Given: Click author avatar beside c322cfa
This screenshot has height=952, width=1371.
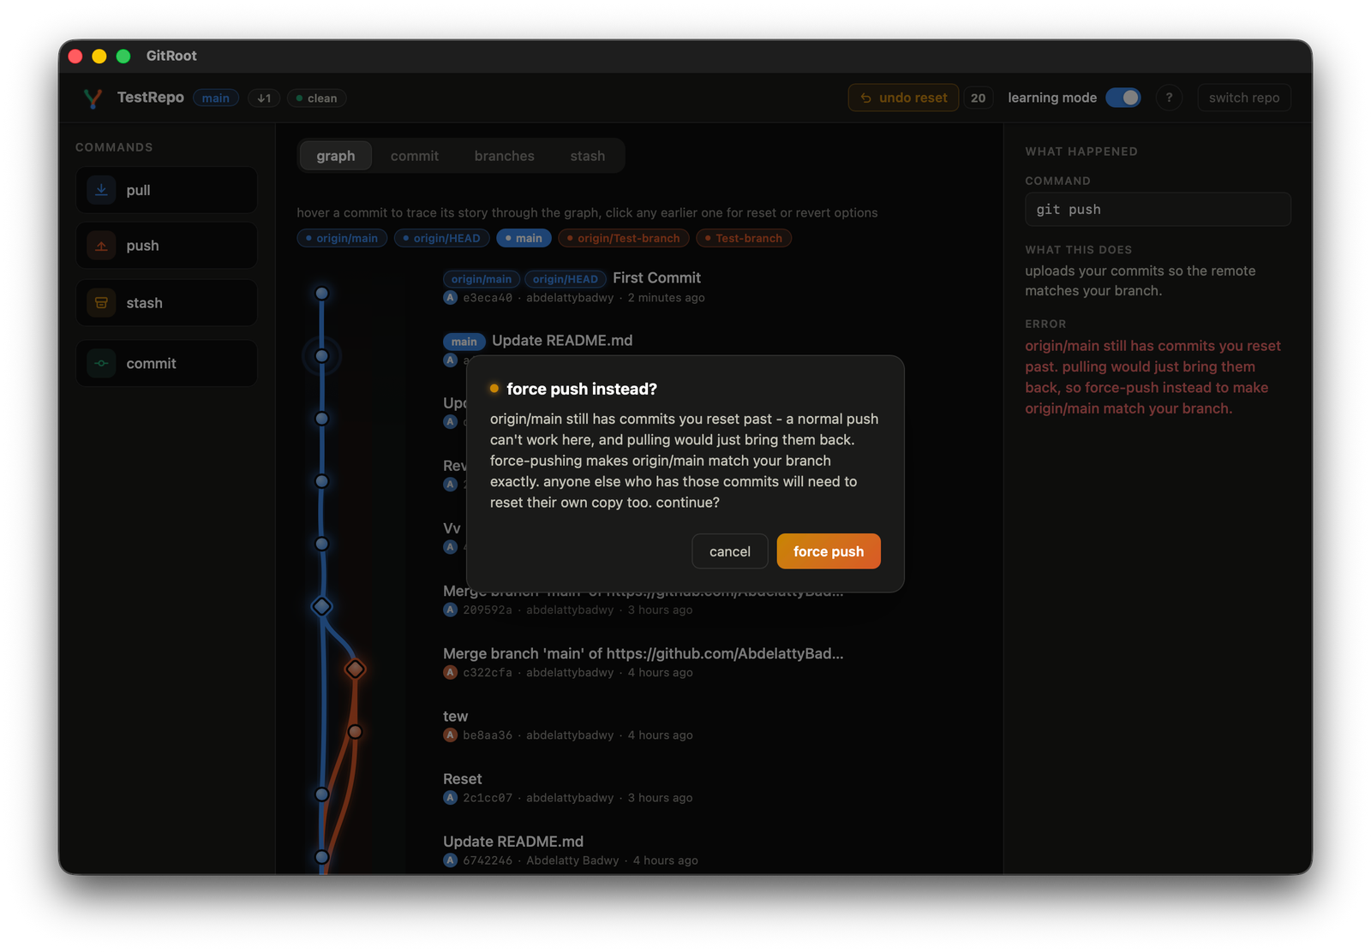Looking at the screenshot, I should click(x=450, y=673).
